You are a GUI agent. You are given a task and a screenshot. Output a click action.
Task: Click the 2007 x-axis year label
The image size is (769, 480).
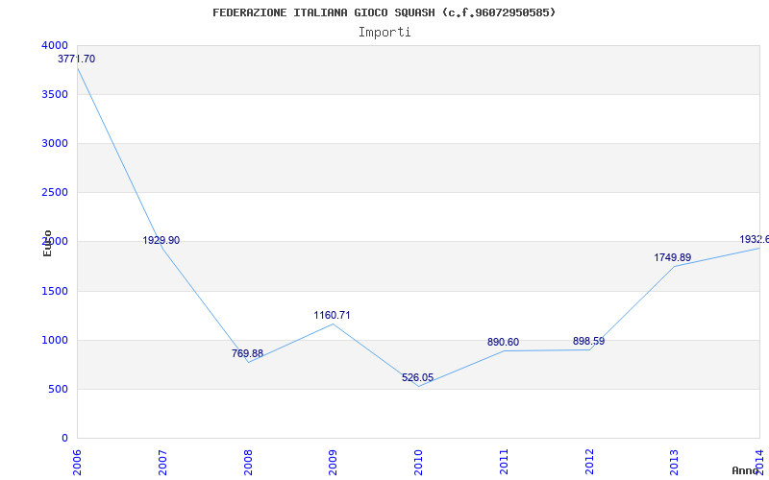[x=162, y=462]
